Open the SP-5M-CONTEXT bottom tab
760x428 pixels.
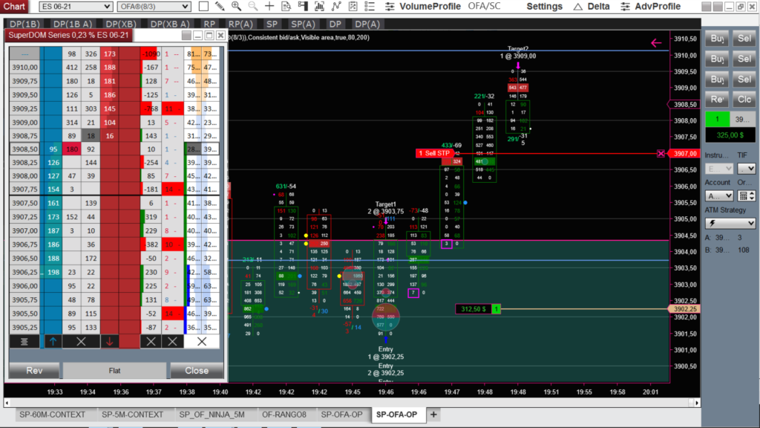tap(132, 415)
